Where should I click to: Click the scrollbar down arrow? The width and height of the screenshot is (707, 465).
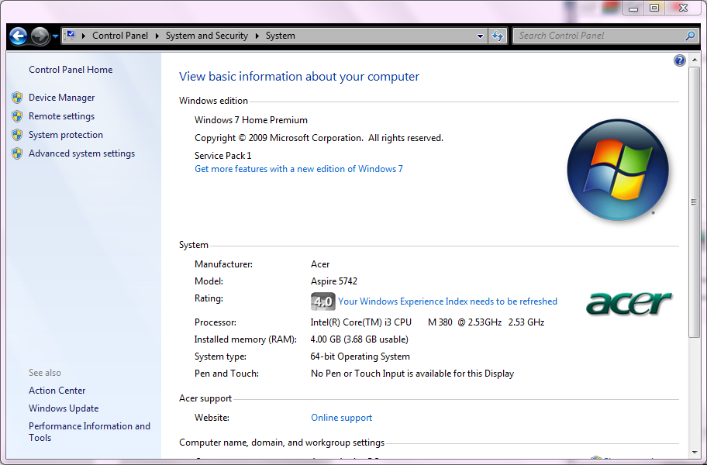(695, 453)
